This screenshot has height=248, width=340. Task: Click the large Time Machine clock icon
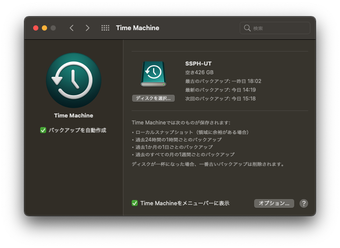[74, 80]
